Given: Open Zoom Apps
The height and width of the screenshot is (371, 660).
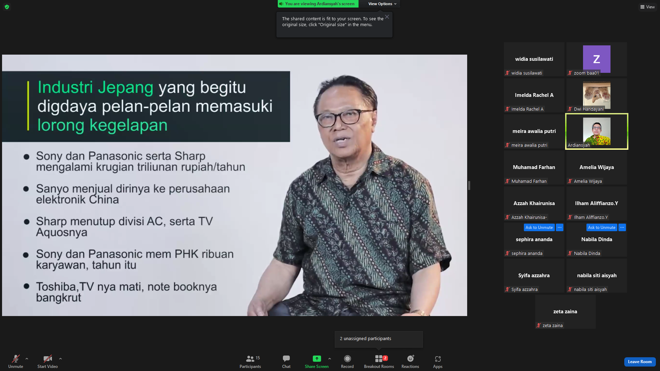Looking at the screenshot, I should (438, 362).
